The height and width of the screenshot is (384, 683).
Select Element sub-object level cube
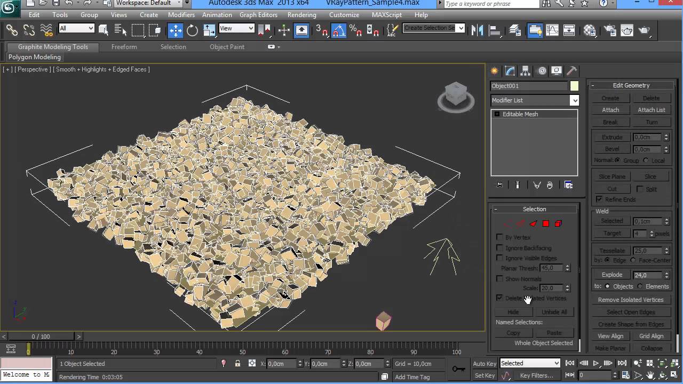(558, 223)
